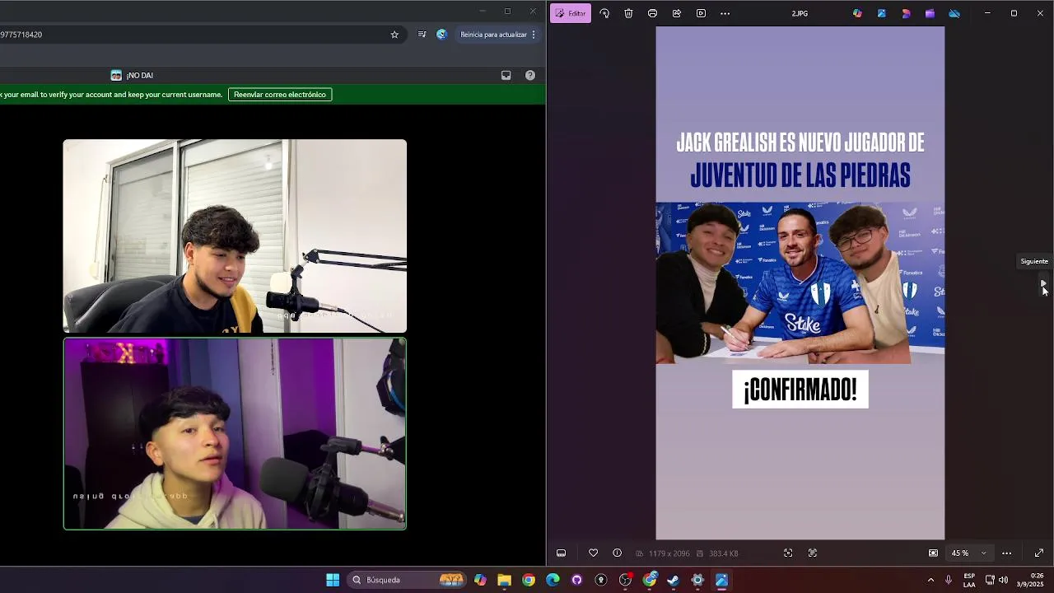Open the Editar tool in Photos
The width and height of the screenshot is (1054, 593).
click(x=571, y=13)
